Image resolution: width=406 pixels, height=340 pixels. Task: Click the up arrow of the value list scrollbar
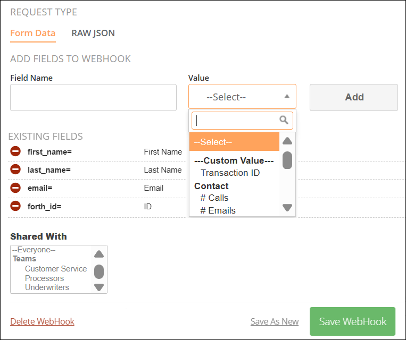coord(287,141)
